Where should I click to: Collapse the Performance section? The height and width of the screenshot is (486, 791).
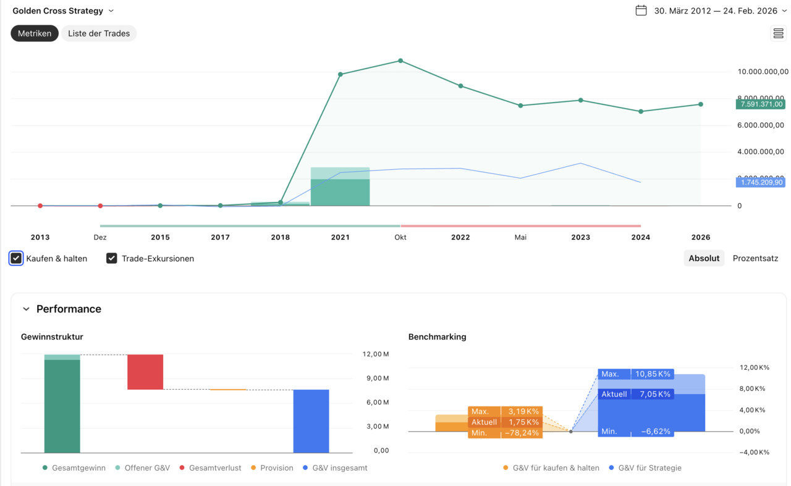pos(26,309)
